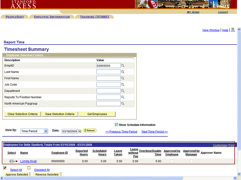Tick the Deselect All checkbox
Viewport: 241px width, 180px height.
pos(29,168)
